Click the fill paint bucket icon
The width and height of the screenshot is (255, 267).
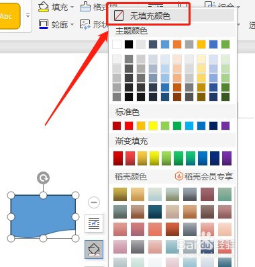coord(43,7)
